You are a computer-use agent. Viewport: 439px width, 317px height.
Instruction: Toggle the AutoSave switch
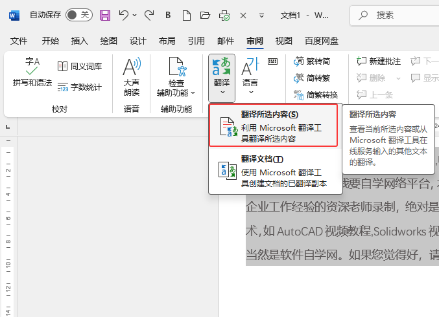pos(79,15)
